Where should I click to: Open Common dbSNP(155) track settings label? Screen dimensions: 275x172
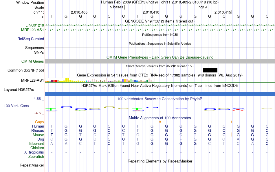26,70
